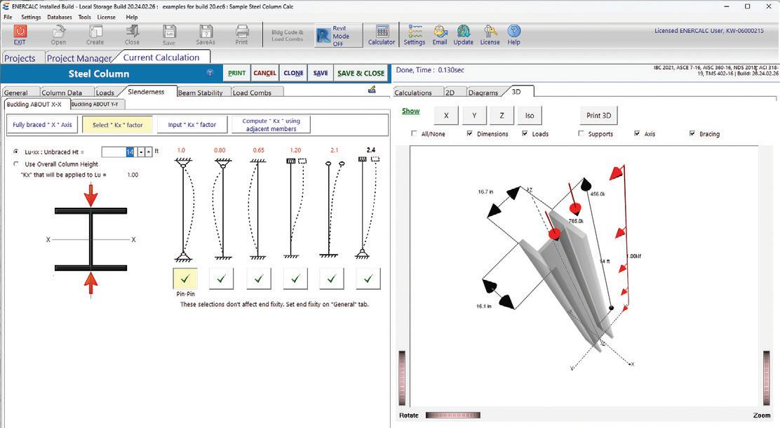Click the CANCEL button

tap(264, 73)
